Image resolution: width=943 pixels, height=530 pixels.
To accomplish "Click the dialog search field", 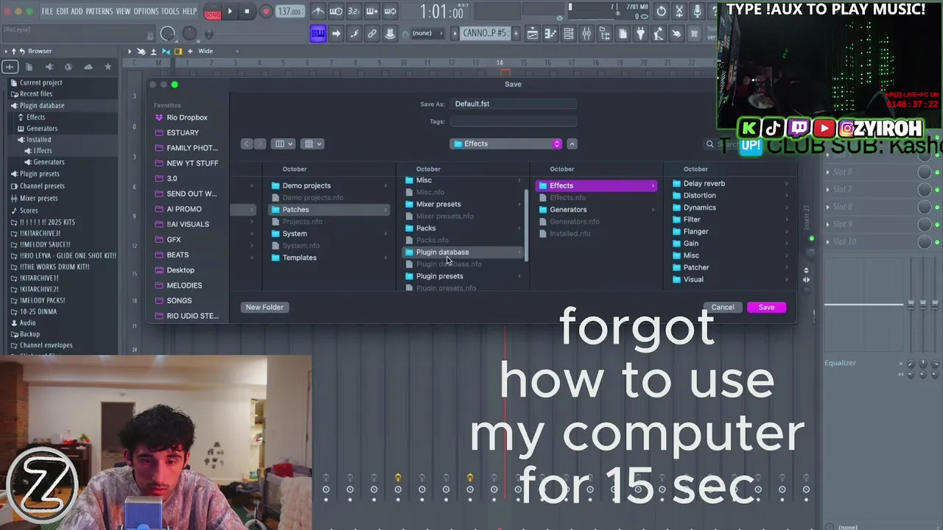I will 748,144.
